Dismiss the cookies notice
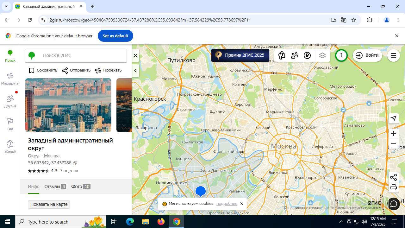Viewport: 405px width, 228px height. click(x=242, y=204)
